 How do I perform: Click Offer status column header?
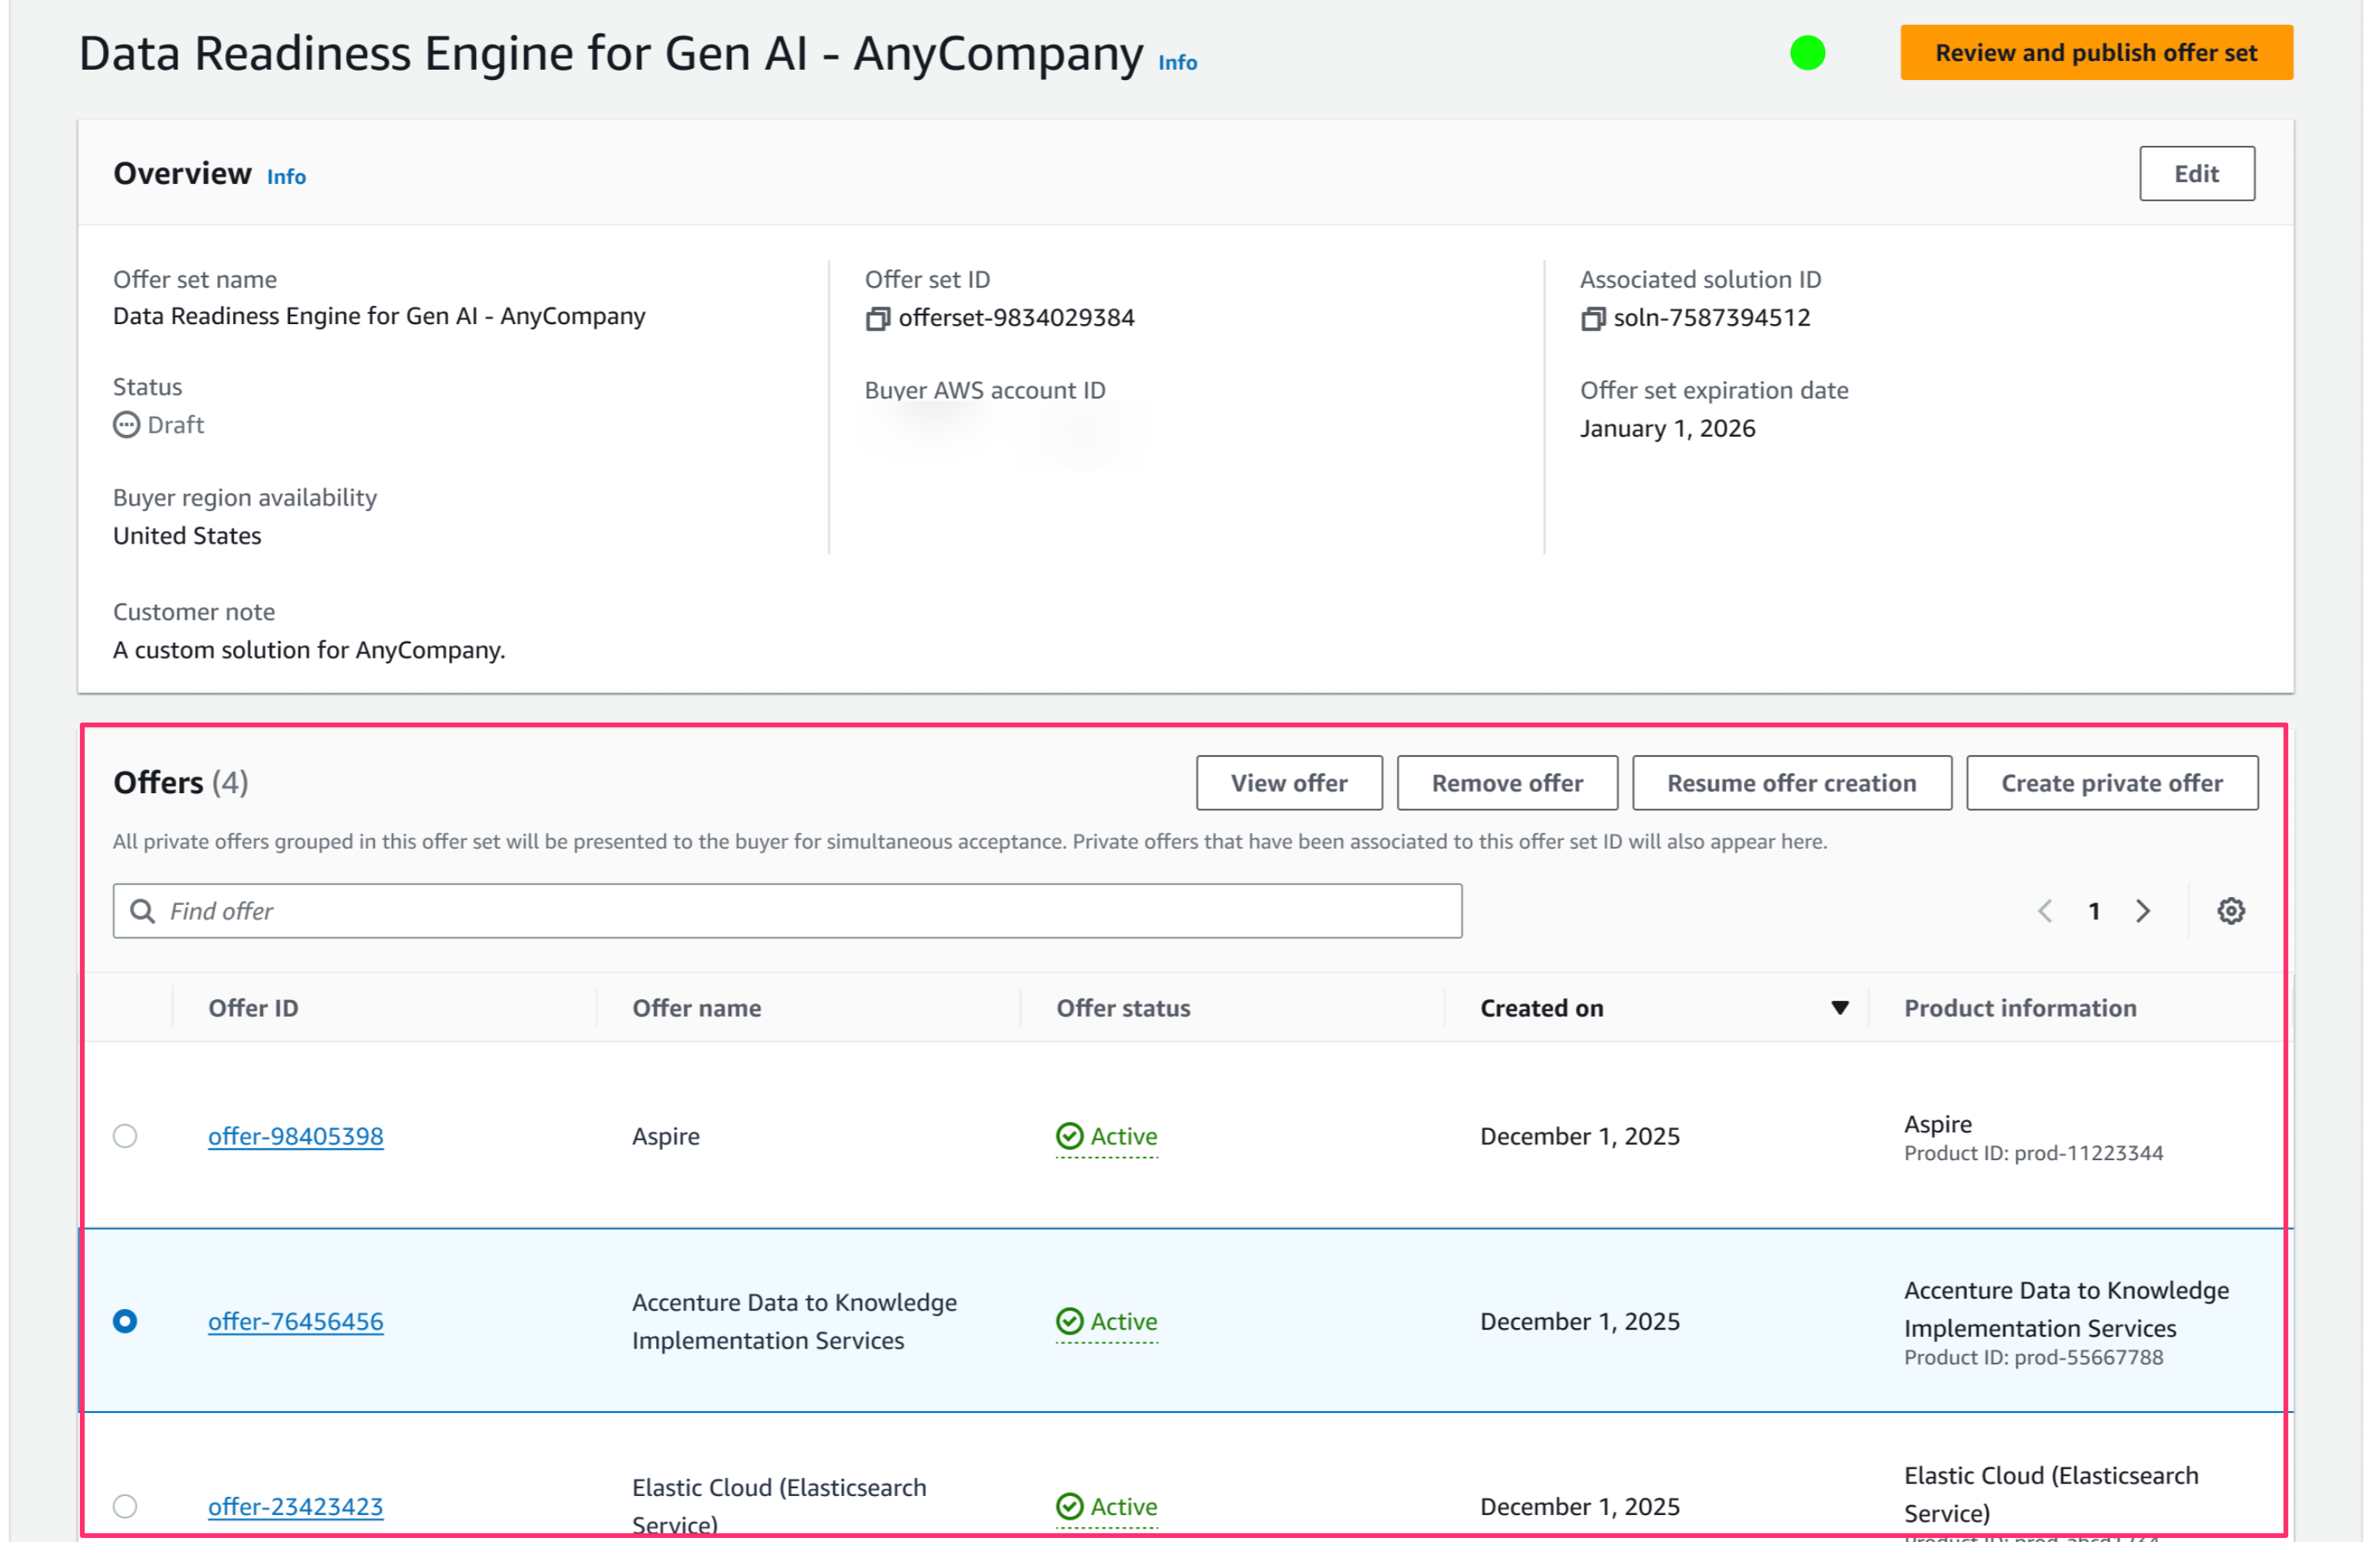[x=1123, y=1008]
